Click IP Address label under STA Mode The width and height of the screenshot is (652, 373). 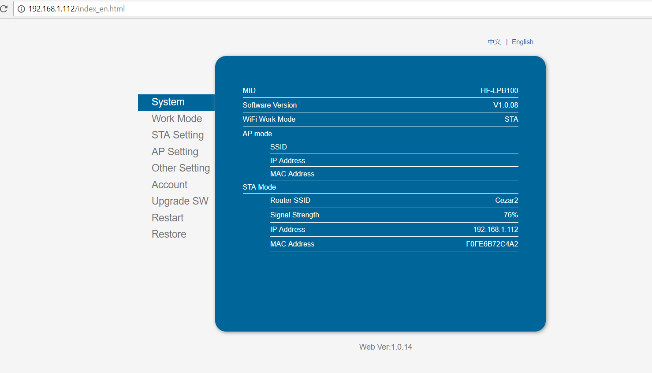[287, 229]
